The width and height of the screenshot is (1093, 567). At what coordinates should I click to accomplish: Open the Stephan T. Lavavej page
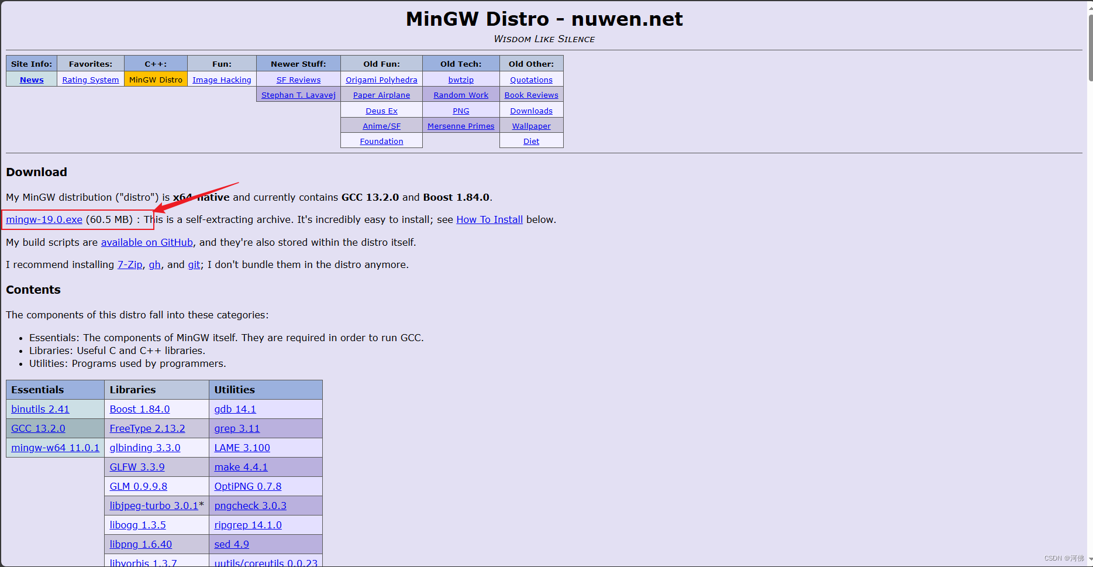click(298, 95)
